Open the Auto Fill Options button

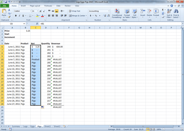pos(42,107)
